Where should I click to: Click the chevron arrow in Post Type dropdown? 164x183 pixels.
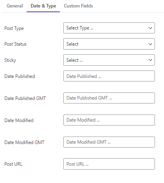pos(150,28)
